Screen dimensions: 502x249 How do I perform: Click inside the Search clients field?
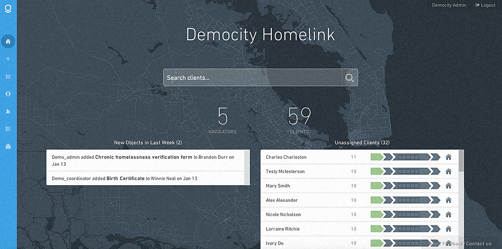(x=251, y=77)
